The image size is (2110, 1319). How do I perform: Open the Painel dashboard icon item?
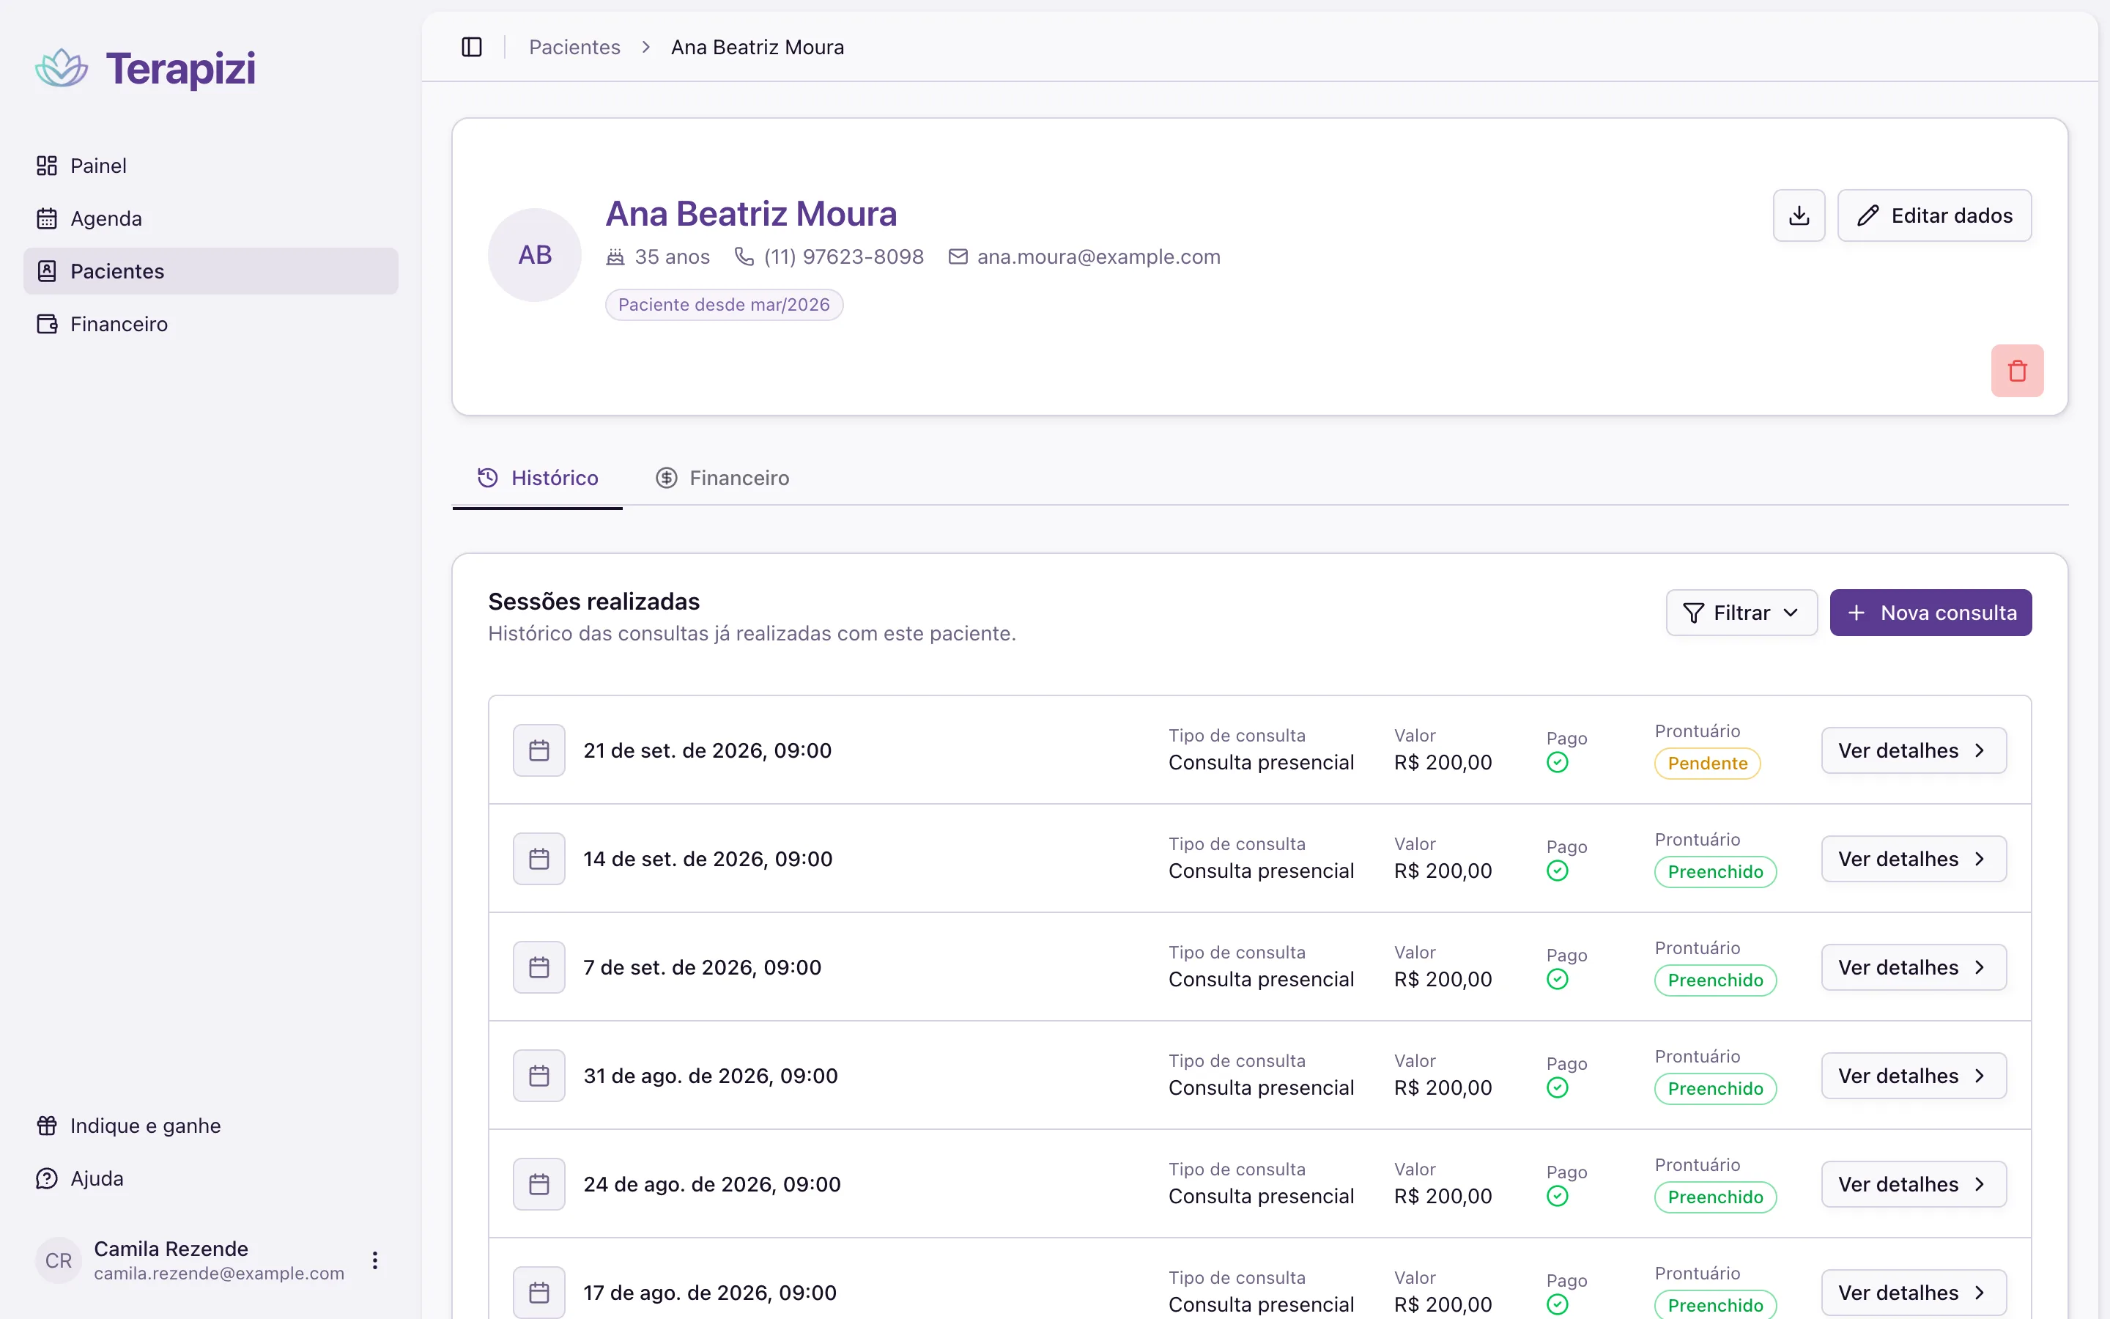coord(211,166)
